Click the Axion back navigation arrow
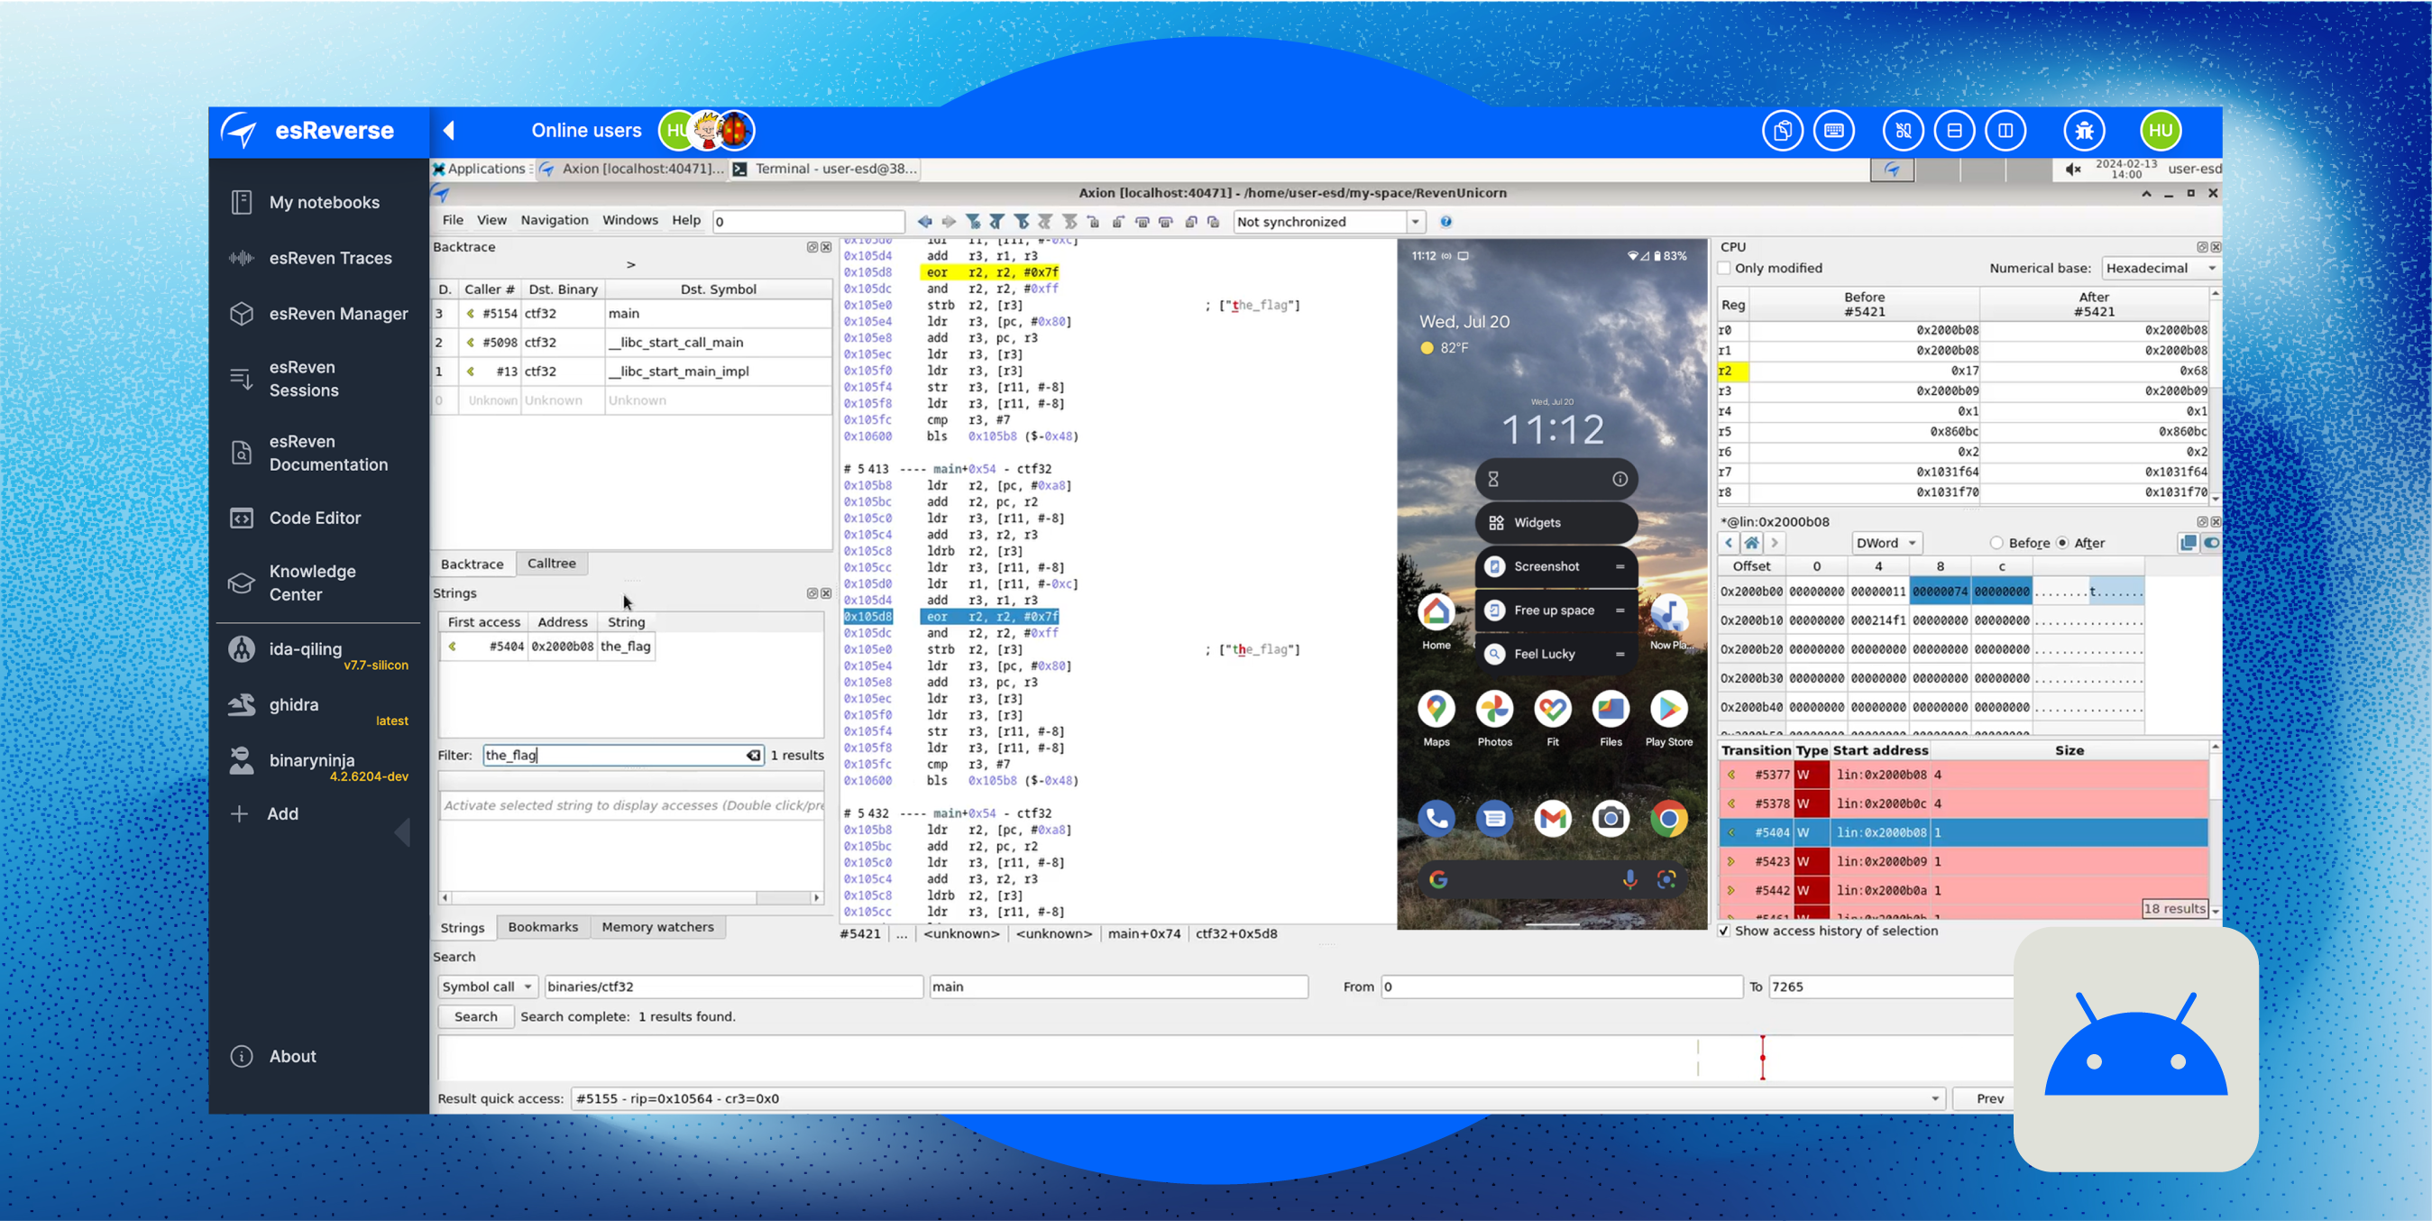The image size is (2432, 1221). (924, 222)
